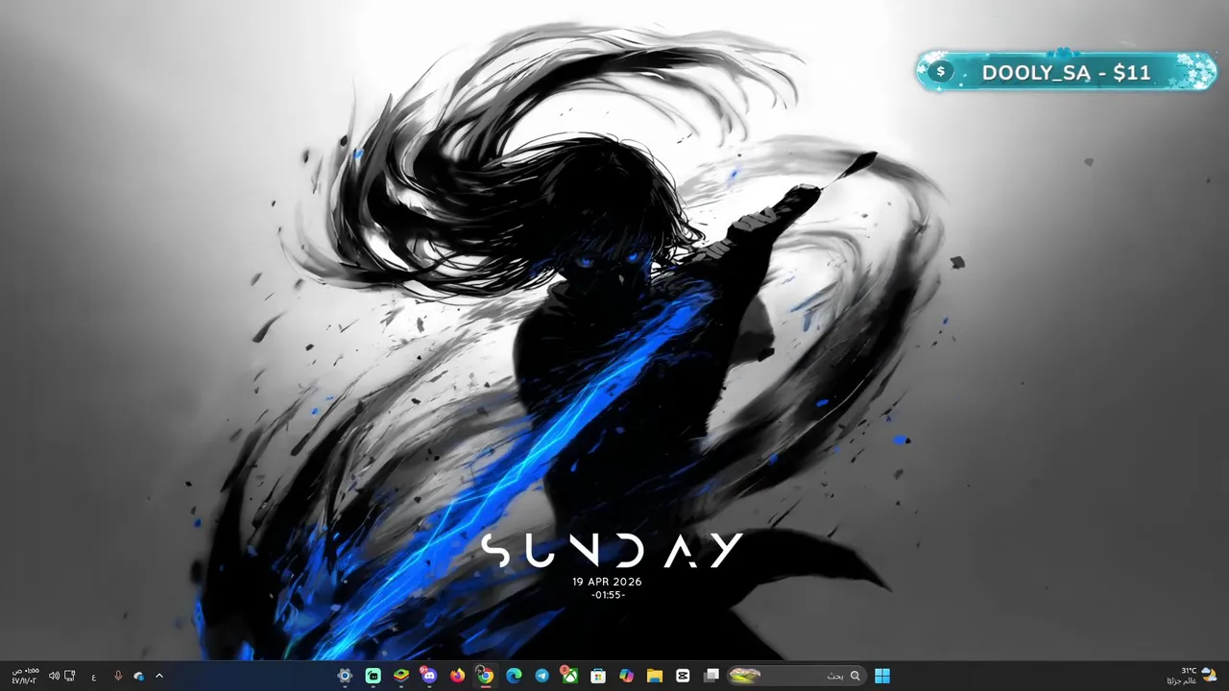Switch to Google Chrome window
This screenshot has height=691, width=1229.
(485, 676)
